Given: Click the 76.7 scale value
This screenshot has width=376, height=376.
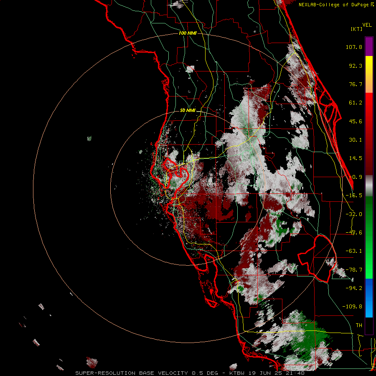Looking at the screenshot, I should pos(356,84).
